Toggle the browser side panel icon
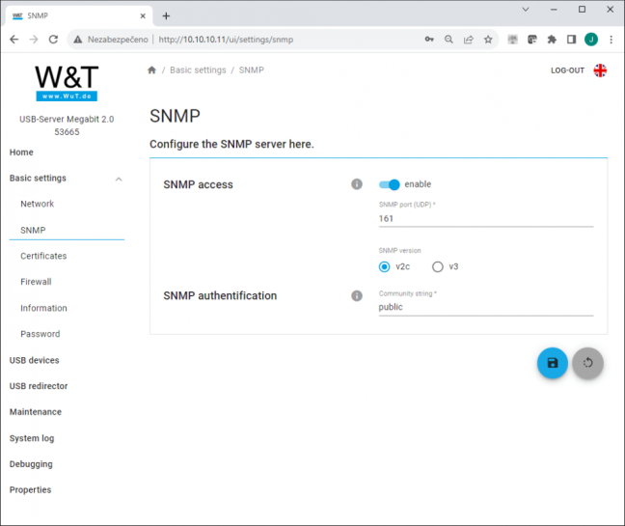The image size is (625, 526). tap(571, 39)
